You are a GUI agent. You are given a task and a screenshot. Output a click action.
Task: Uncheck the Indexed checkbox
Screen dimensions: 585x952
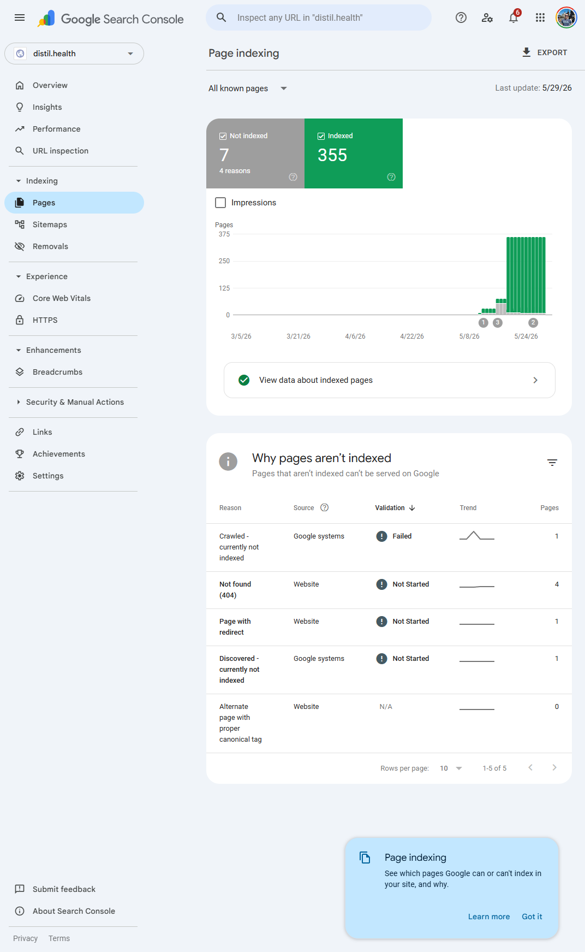coord(321,136)
